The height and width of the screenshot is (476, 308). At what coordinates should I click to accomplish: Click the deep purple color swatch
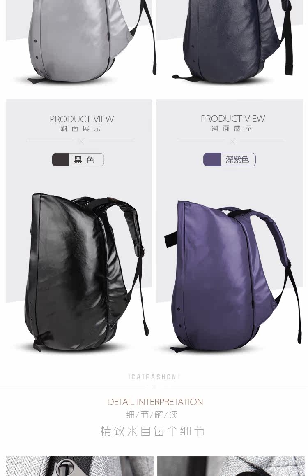coord(212,159)
